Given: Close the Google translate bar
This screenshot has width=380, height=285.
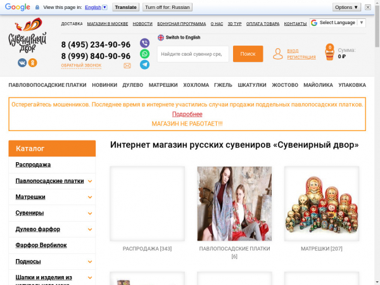Looking at the screenshot, I should 367,7.
